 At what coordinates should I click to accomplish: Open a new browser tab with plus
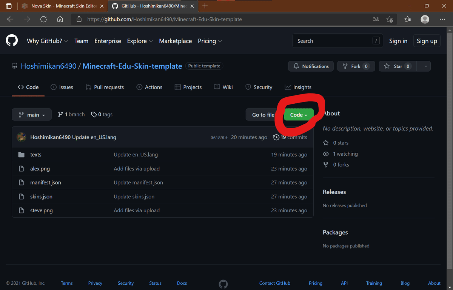tap(205, 6)
